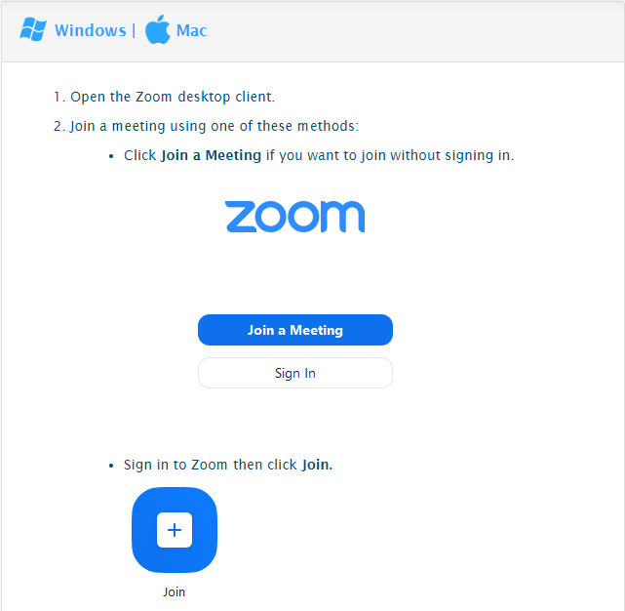Click step 2 Join a meeting using methods text
Image resolution: width=625 pixels, height=611 pixels.
(x=206, y=126)
